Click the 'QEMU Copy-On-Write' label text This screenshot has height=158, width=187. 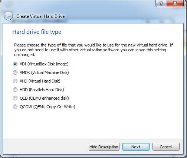pos(54,107)
